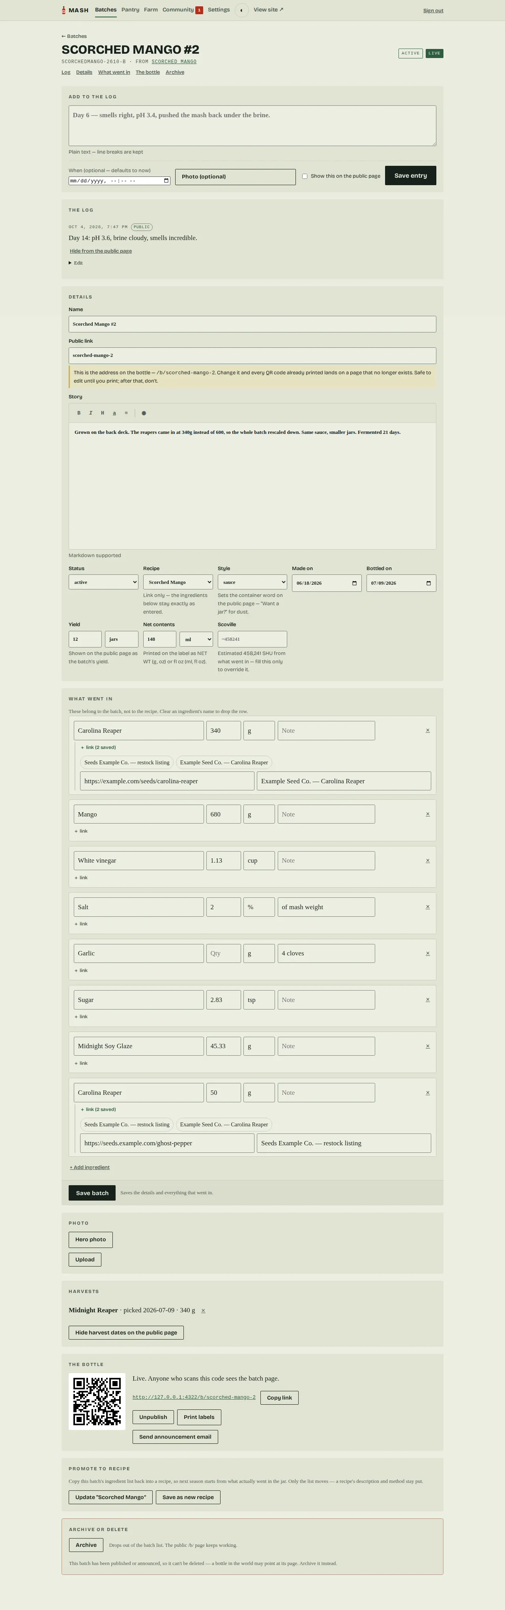Click the Archive button

click(x=86, y=1544)
